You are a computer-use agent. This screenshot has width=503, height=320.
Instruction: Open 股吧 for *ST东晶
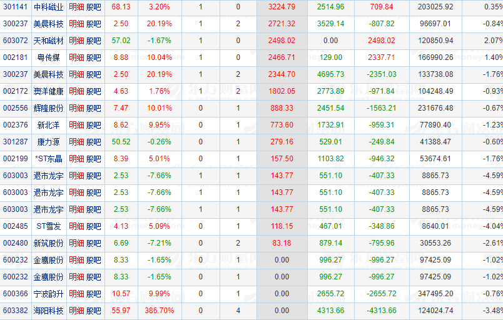tap(94, 159)
